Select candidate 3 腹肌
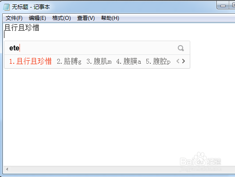 [x=99, y=61]
